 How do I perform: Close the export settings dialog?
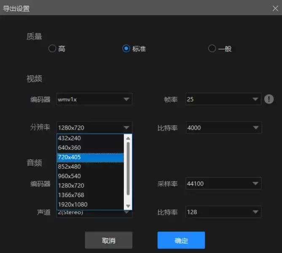275,8
